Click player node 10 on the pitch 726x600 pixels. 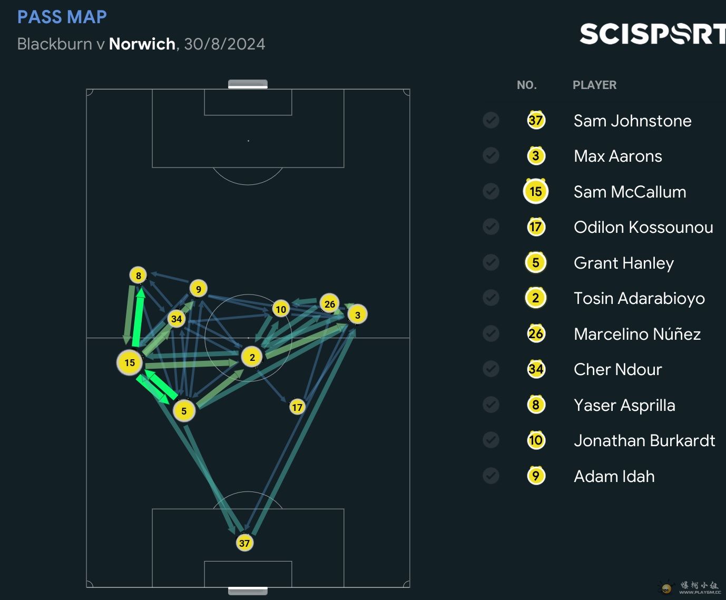pyautogui.click(x=281, y=309)
